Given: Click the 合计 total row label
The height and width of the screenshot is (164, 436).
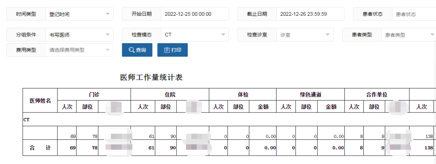Looking at the screenshot, I should [x=40, y=148].
